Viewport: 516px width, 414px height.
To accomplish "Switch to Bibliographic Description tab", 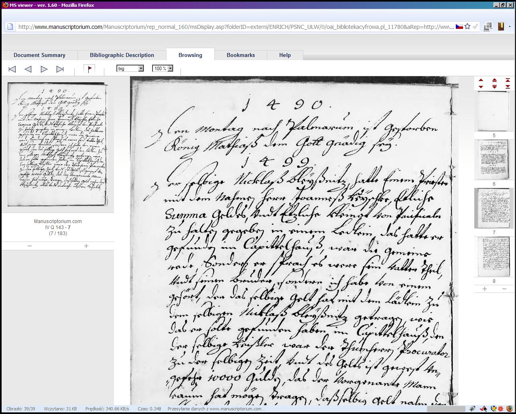I will point(122,55).
